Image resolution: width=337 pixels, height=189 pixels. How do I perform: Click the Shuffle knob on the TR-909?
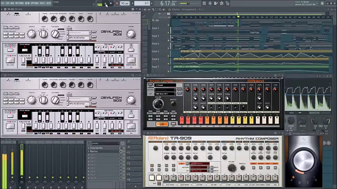tap(242, 168)
